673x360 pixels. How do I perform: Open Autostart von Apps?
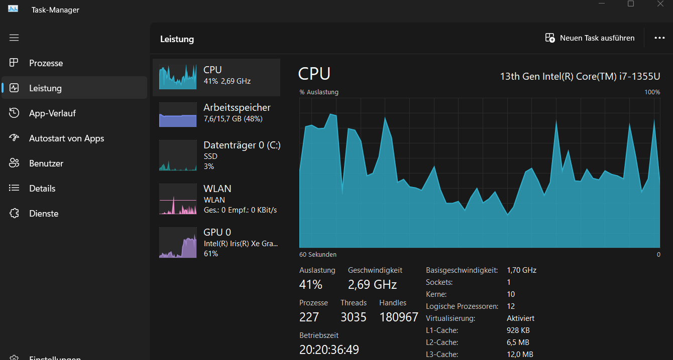74,138
